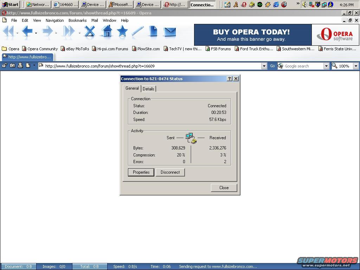
Task: Open the Navigation menu
Action: point(54,20)
